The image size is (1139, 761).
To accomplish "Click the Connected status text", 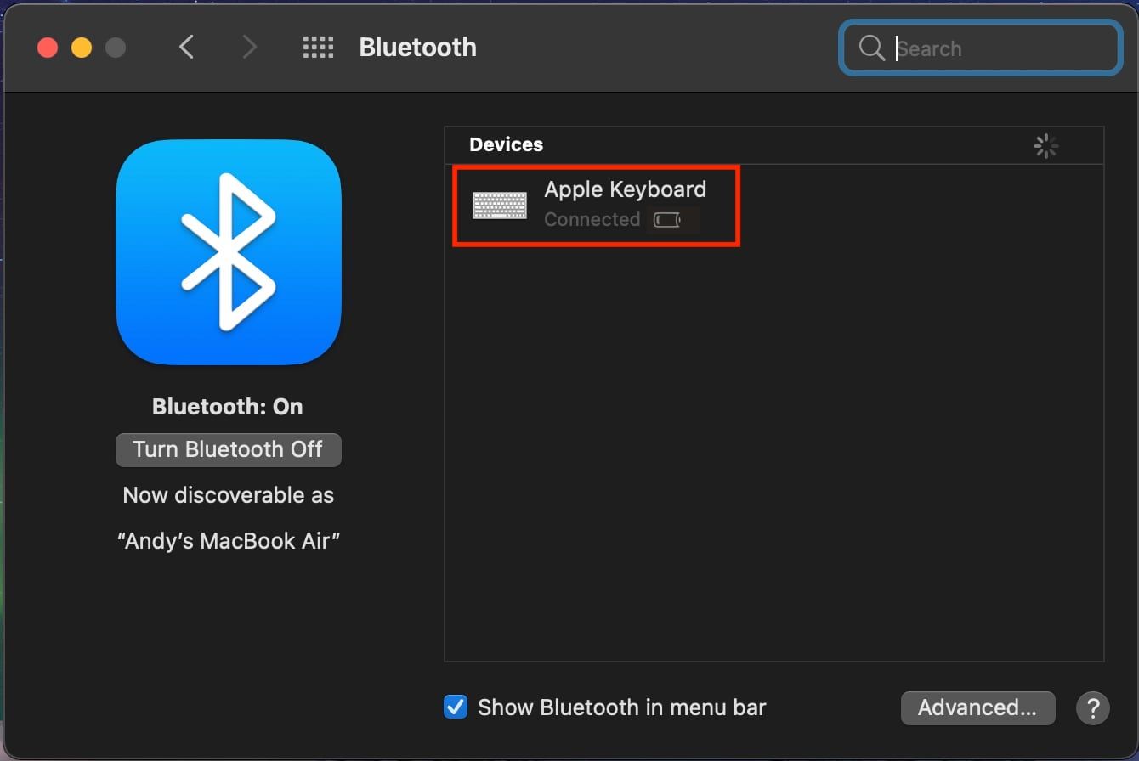I will click(x=592, y=219).
